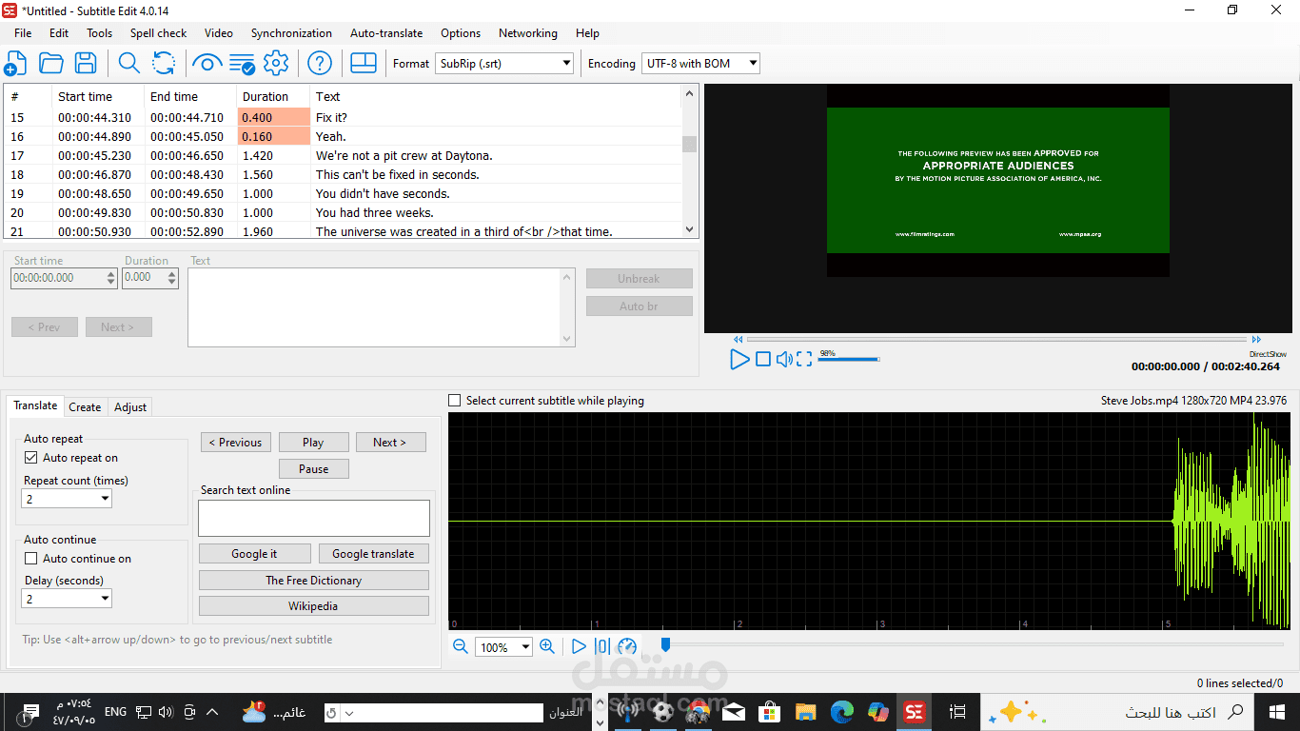Click the Duration spinner arrows
This screenshot has height=731, width=1300.
[172, 278]
